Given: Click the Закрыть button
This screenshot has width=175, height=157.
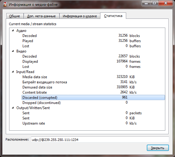Looking at the screenshot, I should coord(158,148).
